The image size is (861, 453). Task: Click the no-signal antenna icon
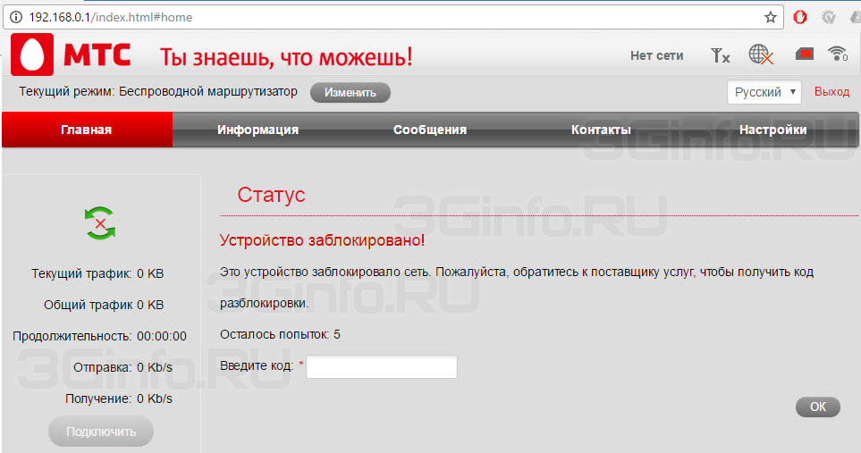click(720, 55)
